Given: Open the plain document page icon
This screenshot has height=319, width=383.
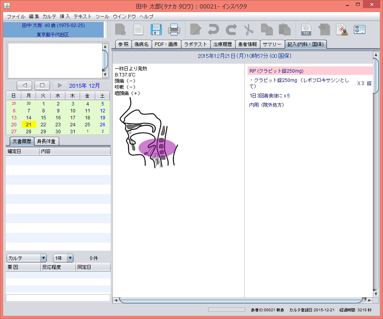Looking at the screenshot, I should click(138, 29).
